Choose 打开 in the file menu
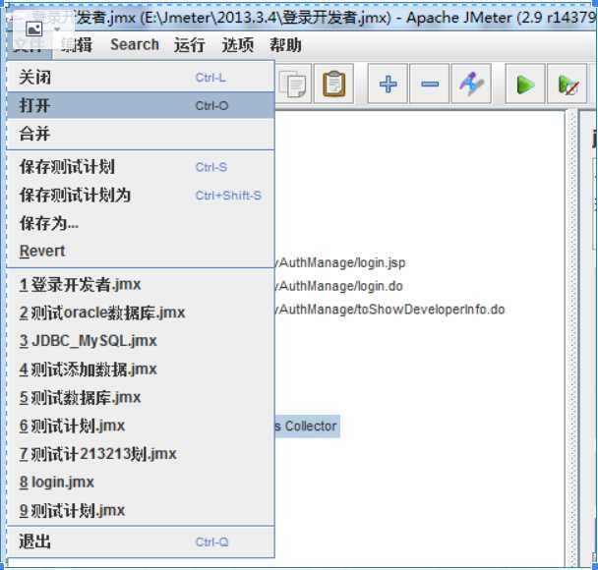 (141, 105)
